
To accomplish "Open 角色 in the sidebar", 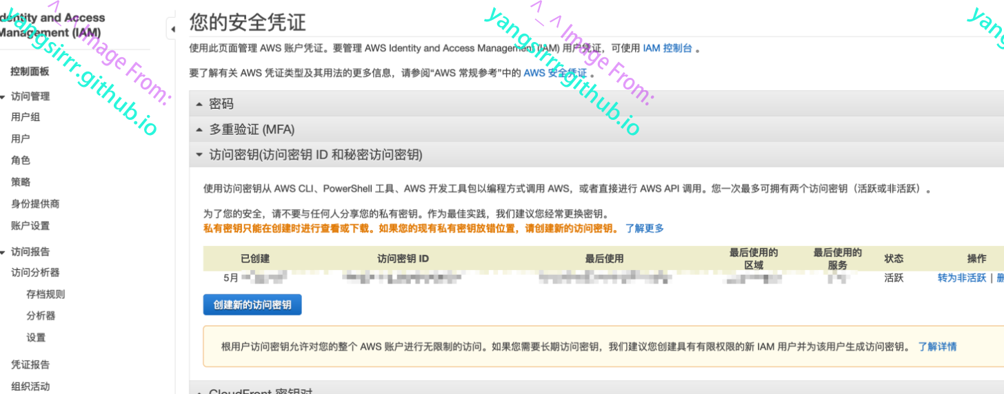I will point(21,160).
